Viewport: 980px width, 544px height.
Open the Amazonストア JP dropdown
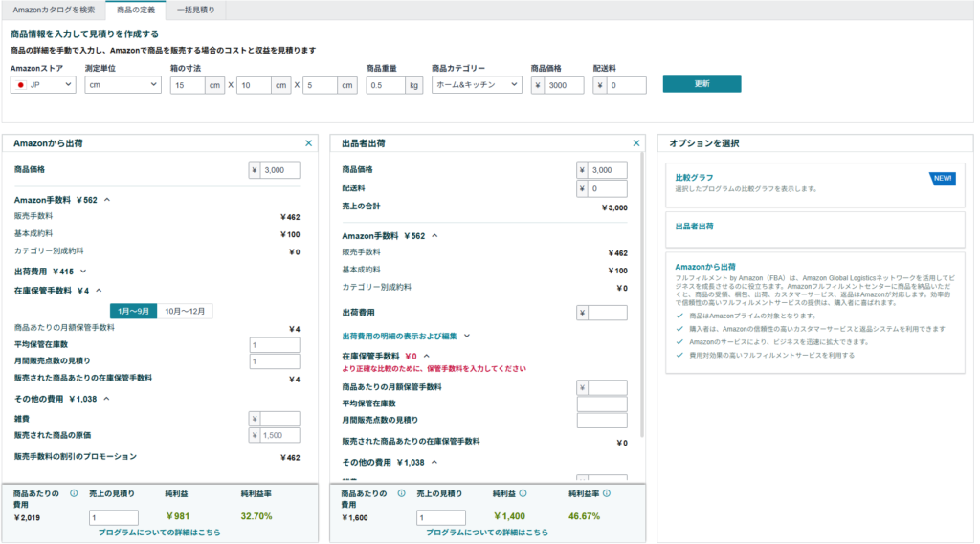pyautogui.click(x=43, y=85)
